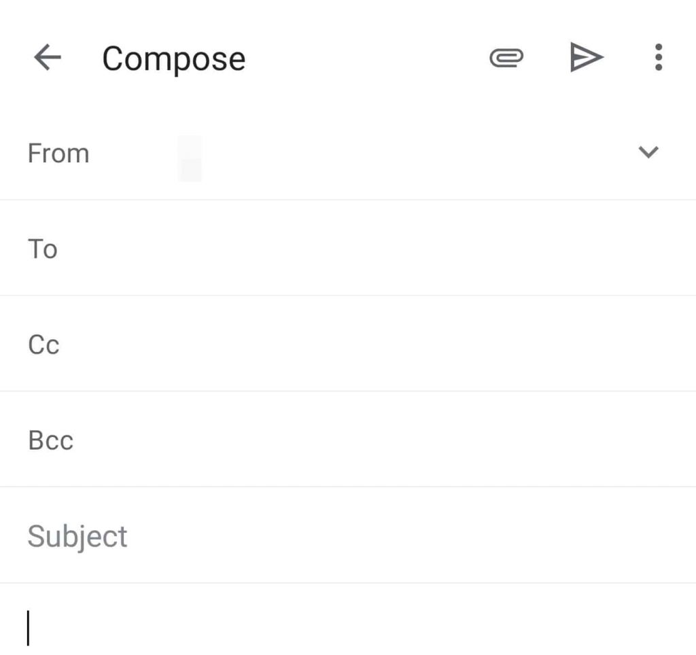The image size is (696, 655).
Task: Click the From label row
Action: coord(58,153)
